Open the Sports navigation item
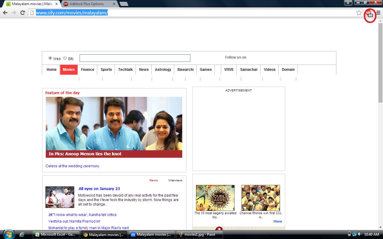The height and width of the screenshot is (239, 383). click(106, 70)
